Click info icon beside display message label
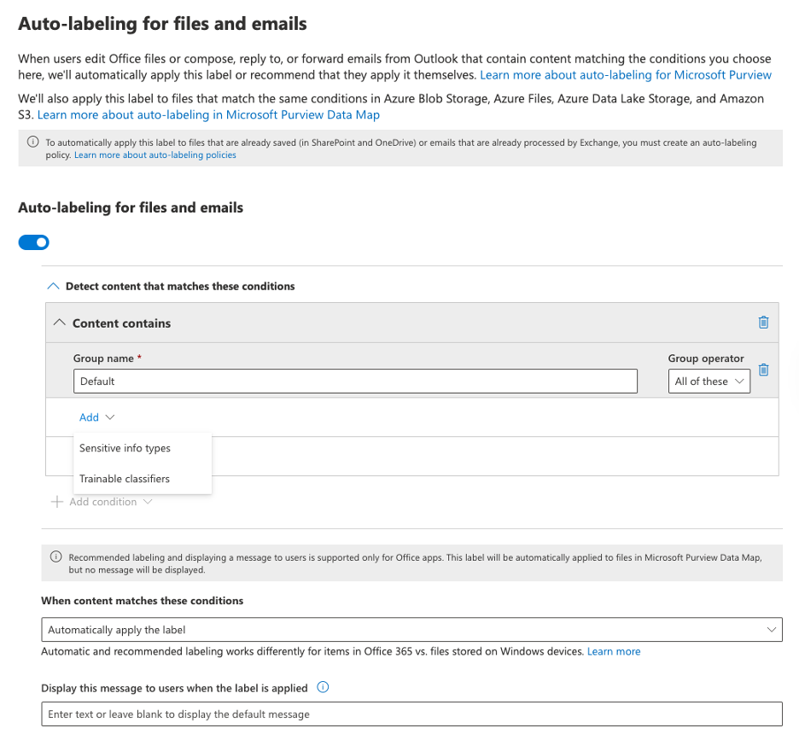The image size is (799, 734). (323, 688)
